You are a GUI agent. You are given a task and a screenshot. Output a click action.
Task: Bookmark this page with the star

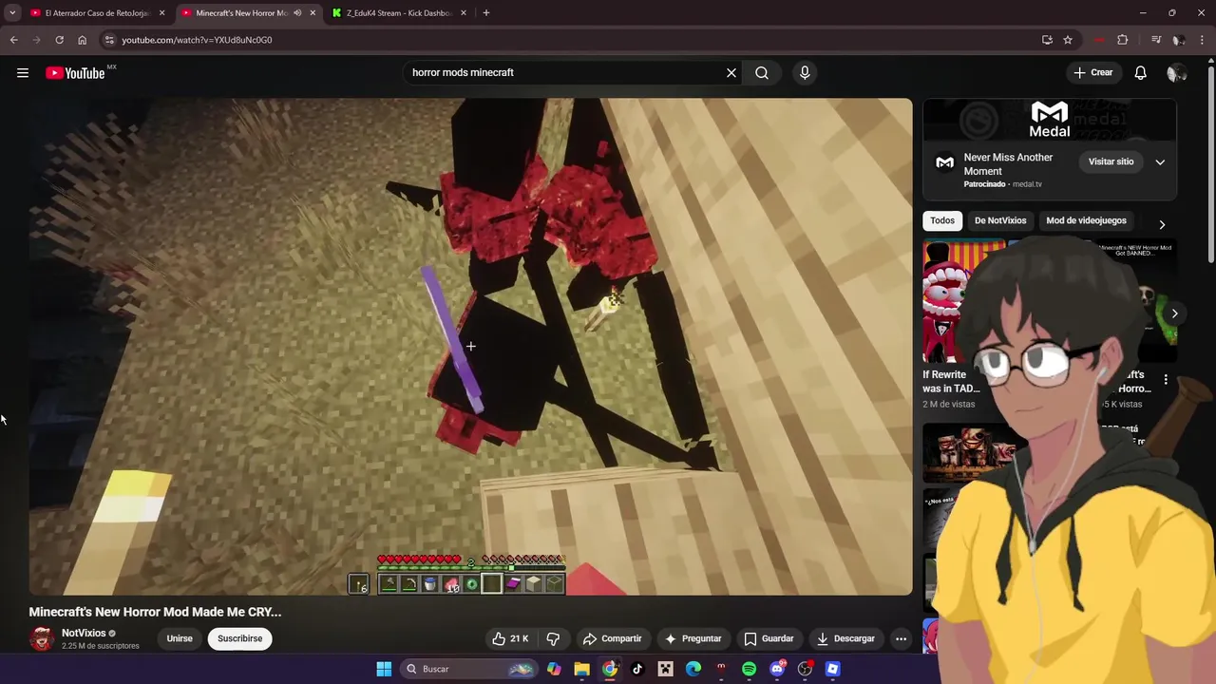1068,40
